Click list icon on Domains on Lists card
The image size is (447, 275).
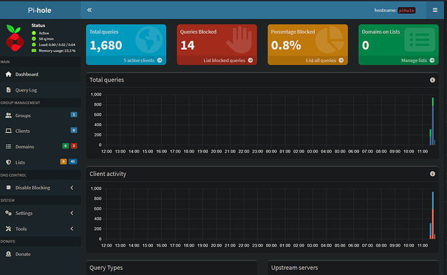coord(420,40)
